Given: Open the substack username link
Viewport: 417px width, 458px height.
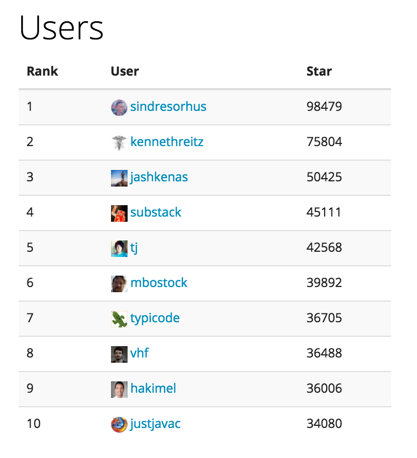Looking at the screenshot, I should pos(156,212).
